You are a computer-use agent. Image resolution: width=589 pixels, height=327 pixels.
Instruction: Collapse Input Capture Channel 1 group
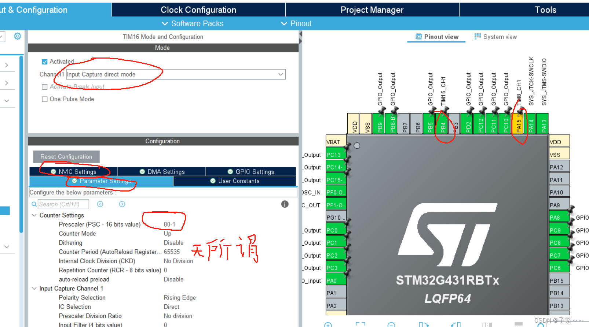(34, 289)
